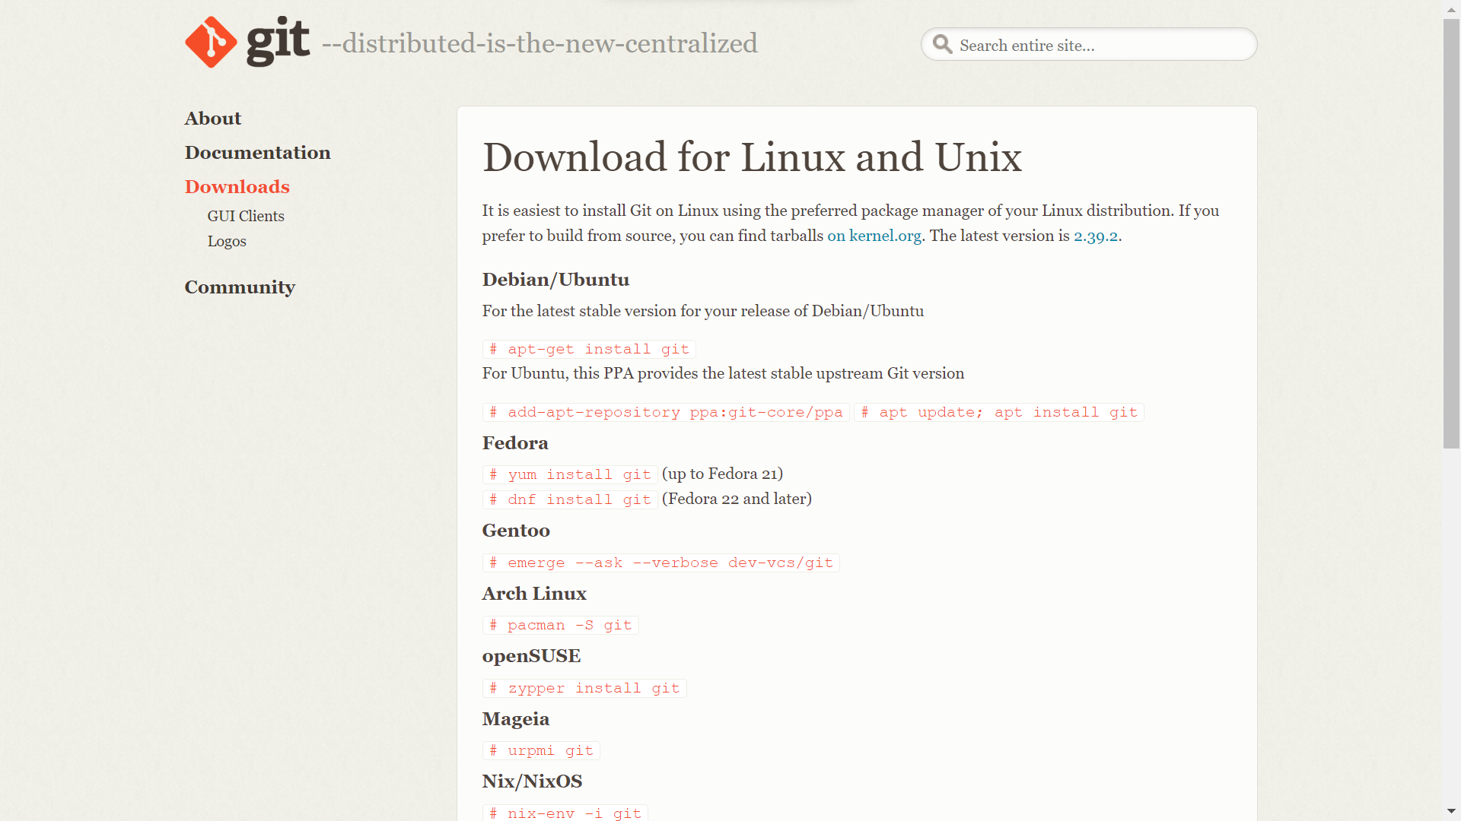Viewport: 1461px width, 821px height.
Task: Click the 'openSUSE' heading
Action: [531, 656]
